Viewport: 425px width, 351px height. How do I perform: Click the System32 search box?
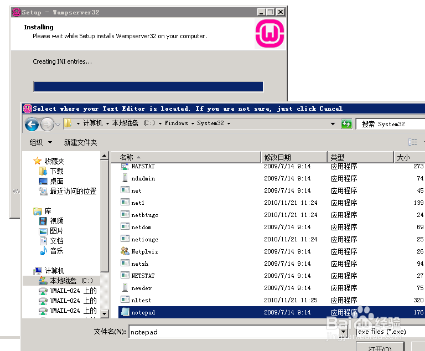(390, 124)
